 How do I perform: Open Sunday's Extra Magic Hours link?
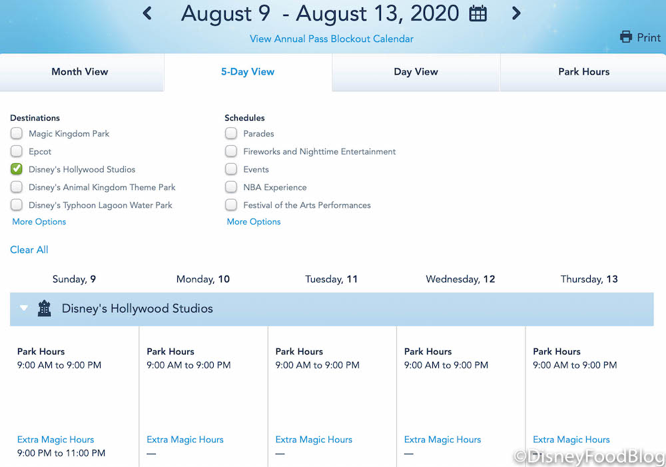pyautogui.click(x=55, y=440)
